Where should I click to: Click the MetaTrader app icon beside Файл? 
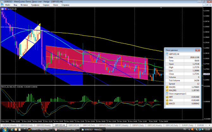pyautogui.click(x=2, y=5)
